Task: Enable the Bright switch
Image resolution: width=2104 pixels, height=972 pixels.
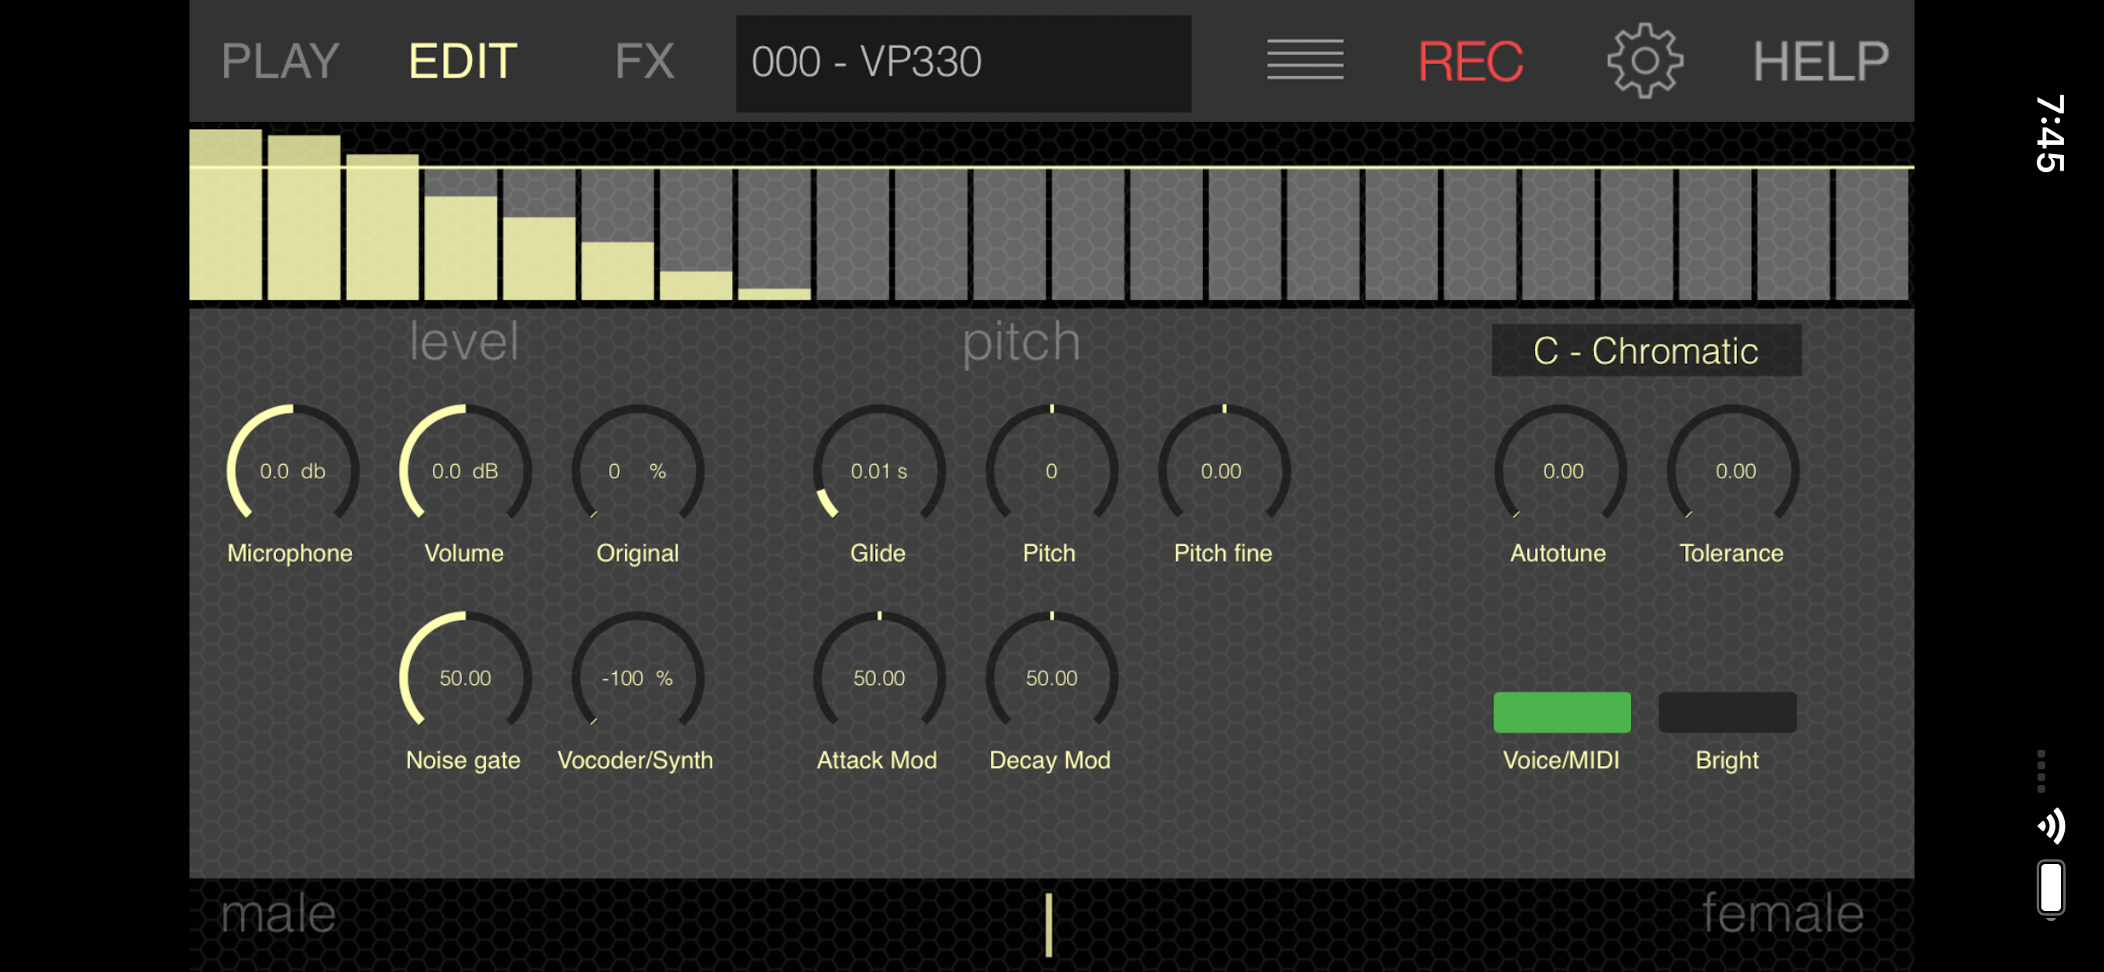Action: tap(1727, 711)
